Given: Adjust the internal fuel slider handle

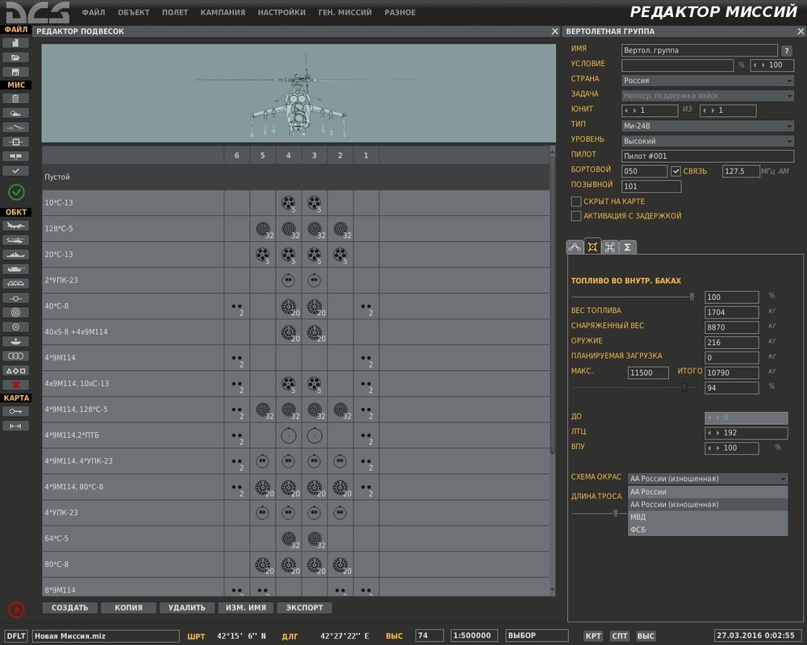Looking at the screenshot, I should [x=692, y=297].
